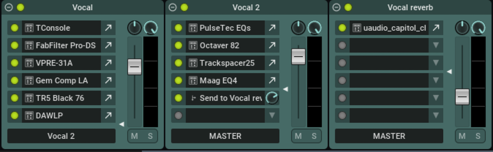Click the PulseTec EQs plugin type icon

193,28
